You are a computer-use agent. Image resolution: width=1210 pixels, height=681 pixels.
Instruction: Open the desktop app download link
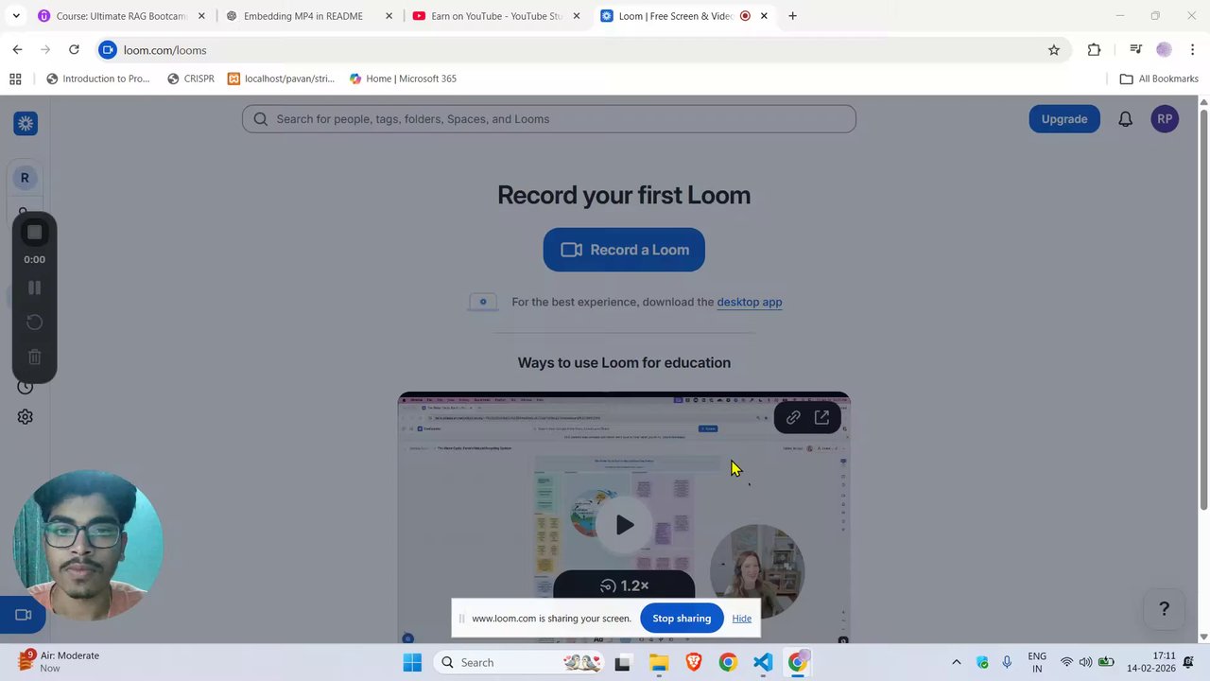point(750,302)
